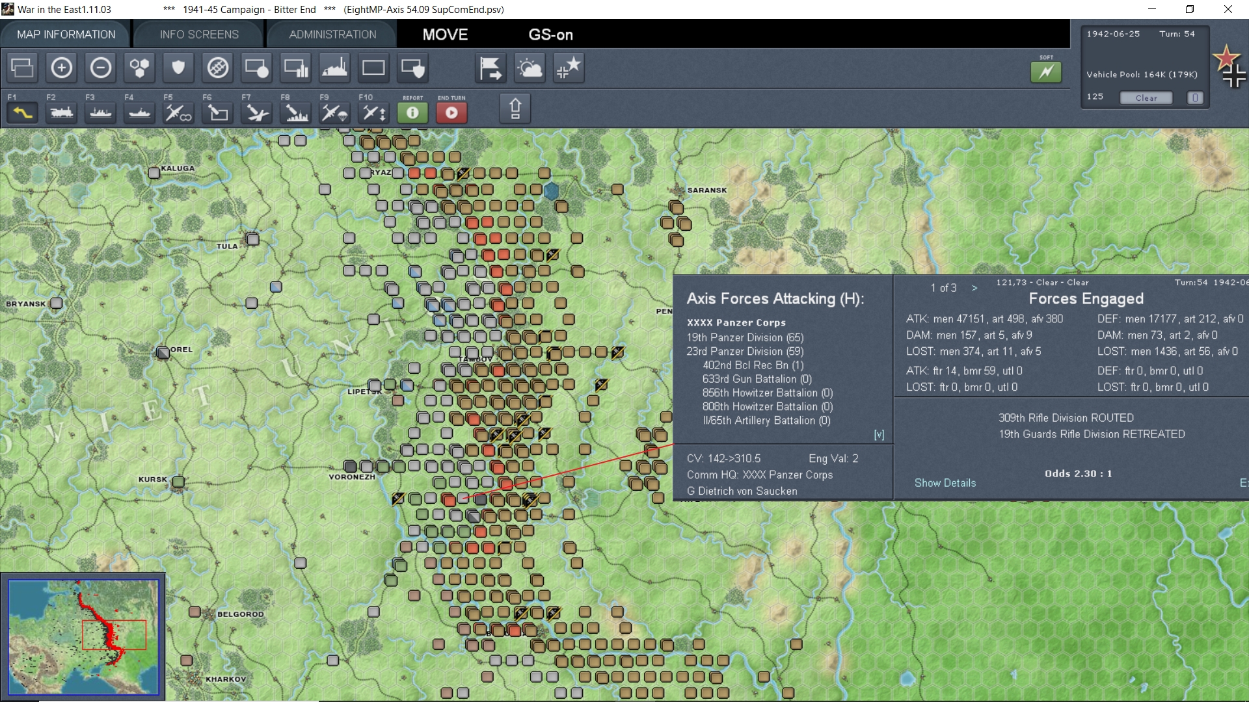Expand the attacker unit list [v]
The height and width of the screenshot is (702, 1249).
pos(879,435)
